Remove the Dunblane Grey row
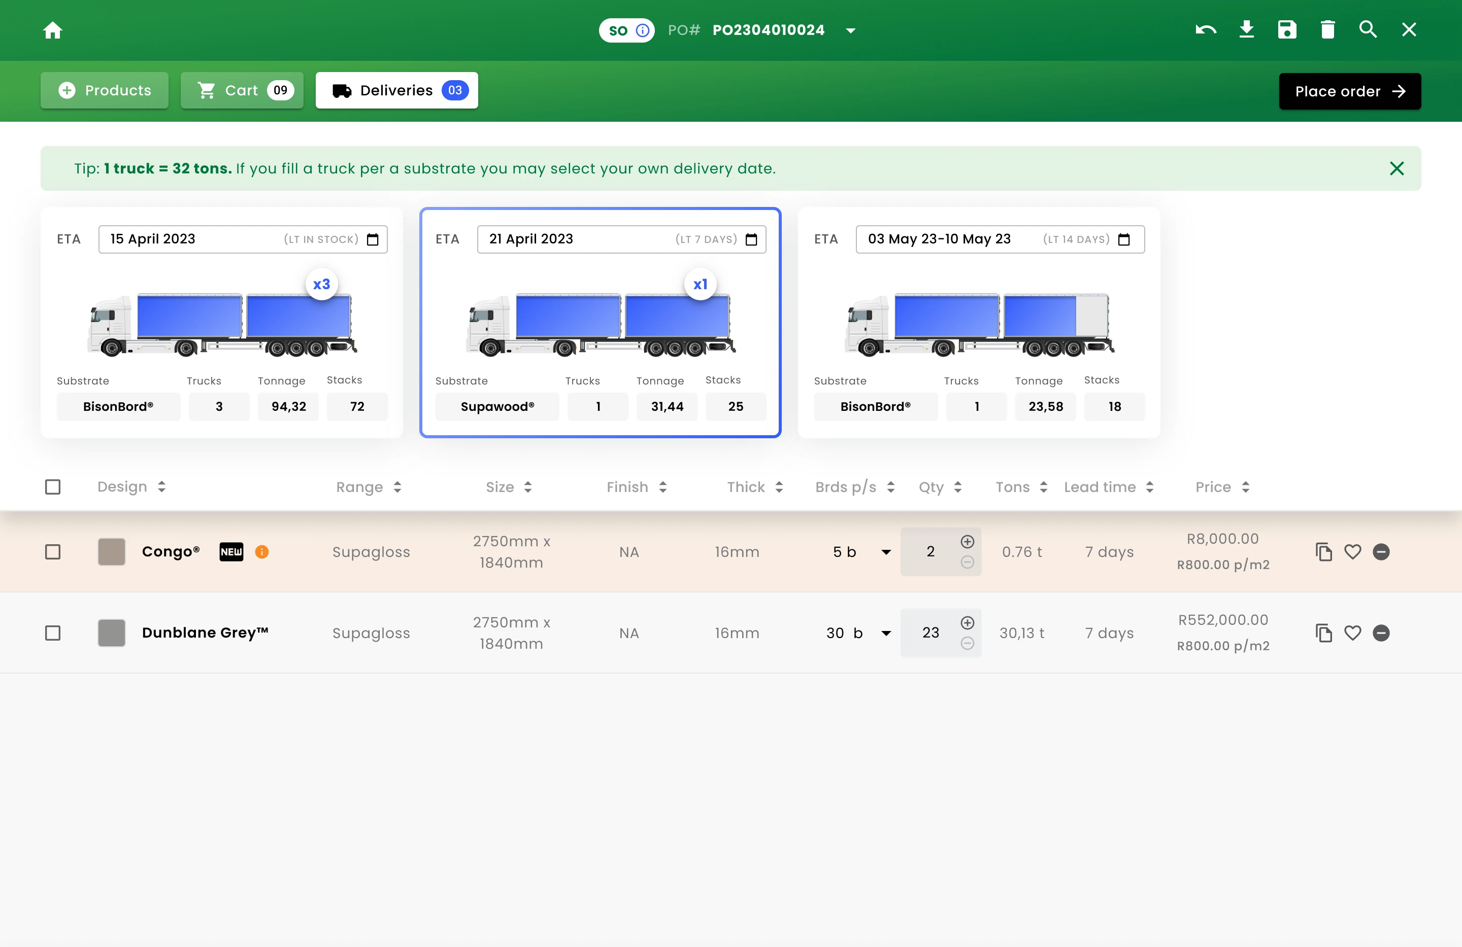 tap(1381, 633)
